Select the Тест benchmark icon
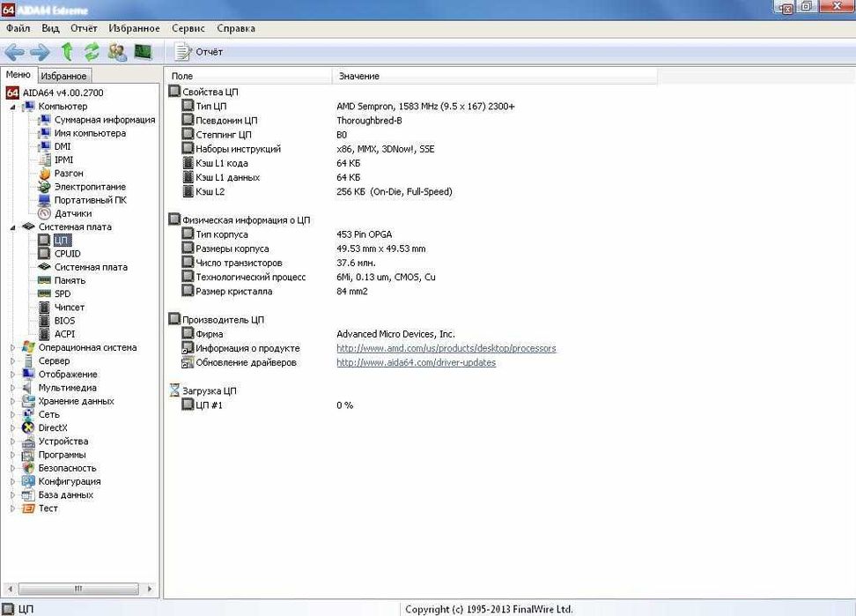The width and height of the screenshot is (856, 616). pos(28,508)
